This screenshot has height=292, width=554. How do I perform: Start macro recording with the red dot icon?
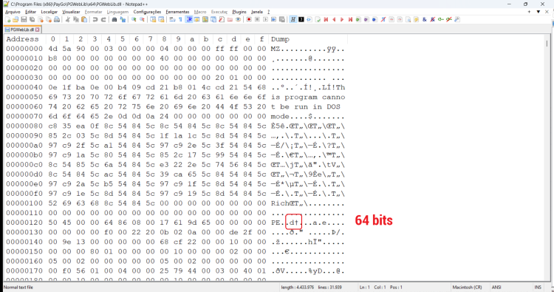pos(249,19)
